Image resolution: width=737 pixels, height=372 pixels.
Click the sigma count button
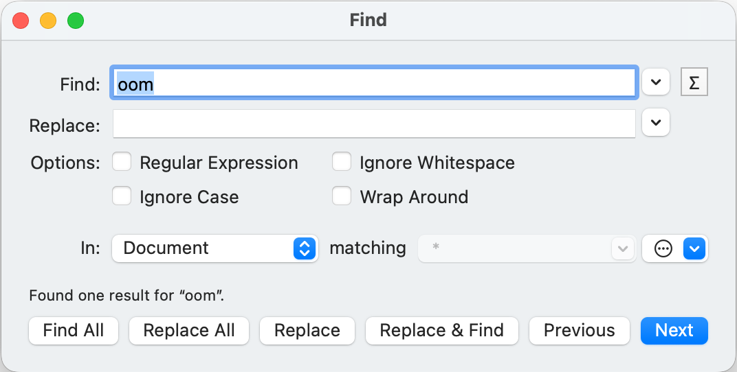694,83
